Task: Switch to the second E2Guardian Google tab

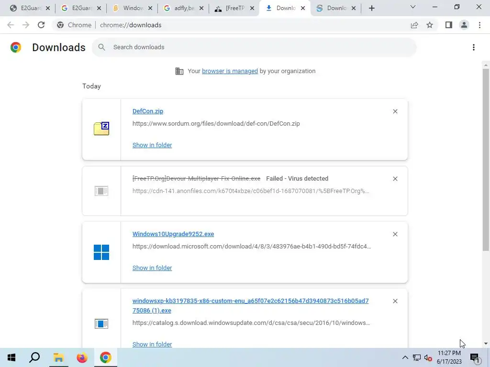Action: click(x=78, y=8)
